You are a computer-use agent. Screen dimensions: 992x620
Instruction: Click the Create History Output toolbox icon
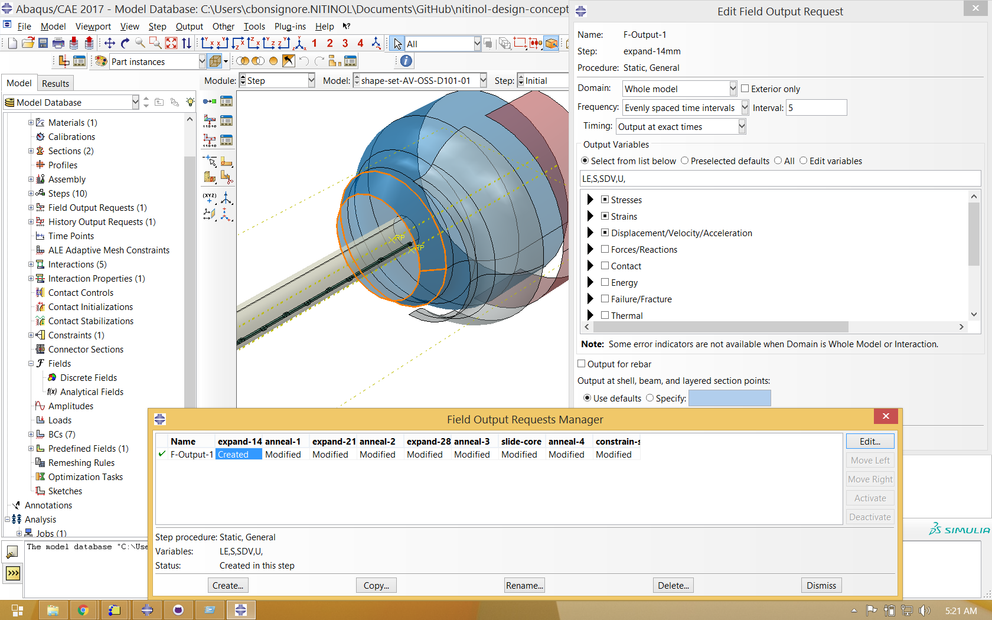pos(210,141)
